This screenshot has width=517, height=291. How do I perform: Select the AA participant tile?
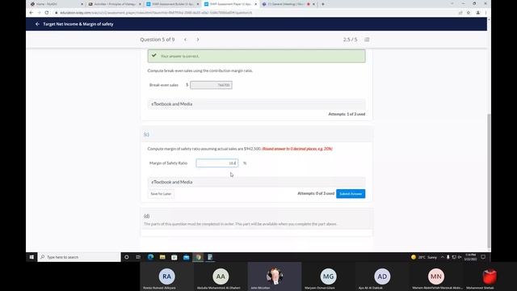(x=221, y=276)
